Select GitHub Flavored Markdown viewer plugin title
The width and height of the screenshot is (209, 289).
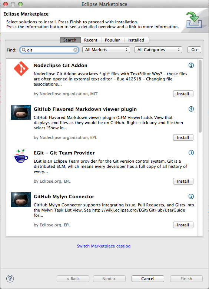pyautogui.click(x=85, y=109)
